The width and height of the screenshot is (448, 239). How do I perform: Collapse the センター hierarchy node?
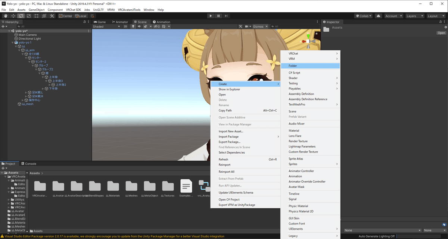coord(26,58)
